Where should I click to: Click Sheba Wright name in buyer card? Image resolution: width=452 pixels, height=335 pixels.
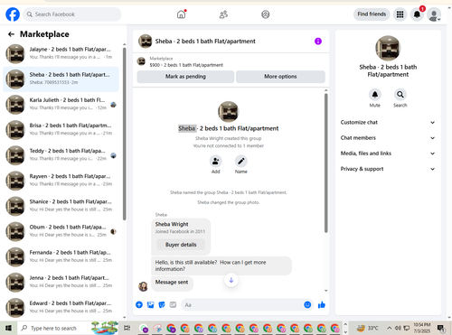[x=172, y=224]
